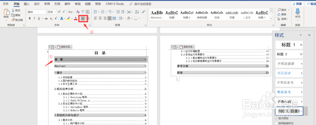Viewport: 316px width, 125px height.
Task: Click the red font color button
Action: point(76,19)
